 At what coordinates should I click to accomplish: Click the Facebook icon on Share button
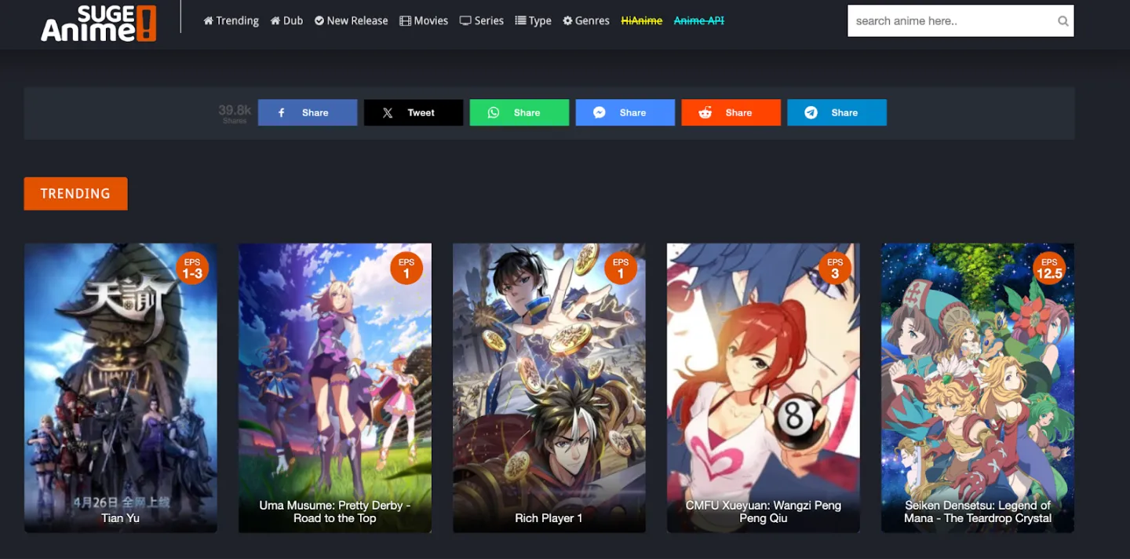pos(282,112)
